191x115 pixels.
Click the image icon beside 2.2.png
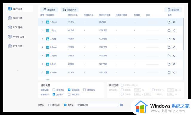click(x=48, y=47)
